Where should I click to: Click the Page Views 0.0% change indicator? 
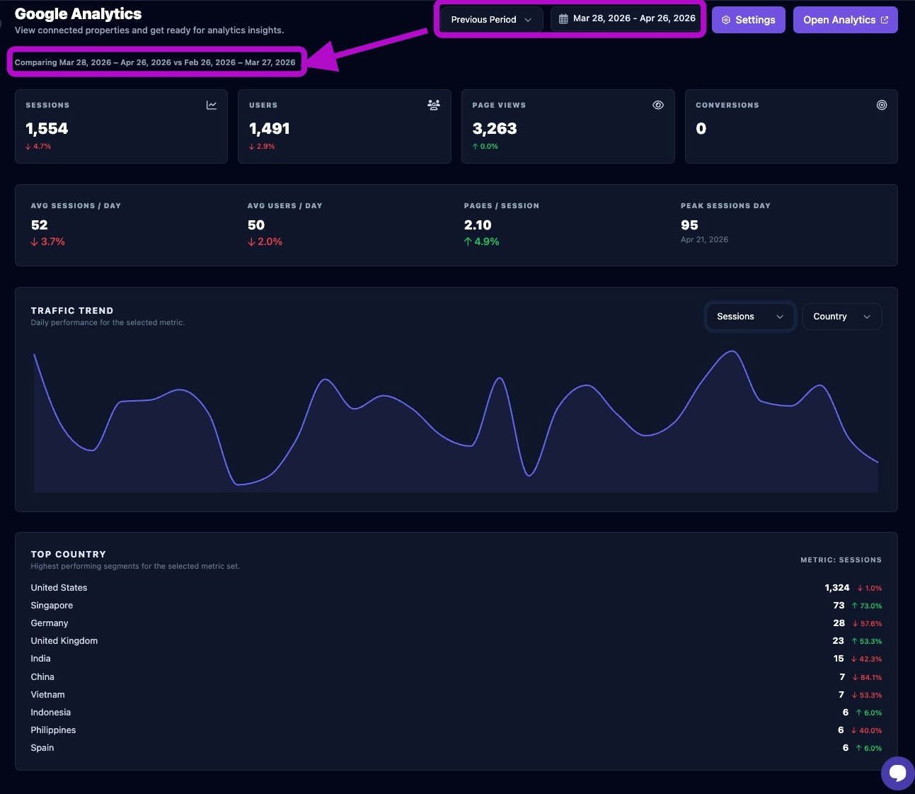point(485,147)
